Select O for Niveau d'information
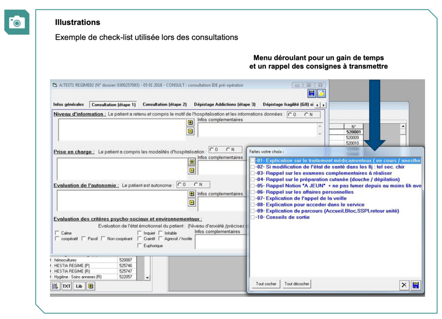 coord(290,114)
